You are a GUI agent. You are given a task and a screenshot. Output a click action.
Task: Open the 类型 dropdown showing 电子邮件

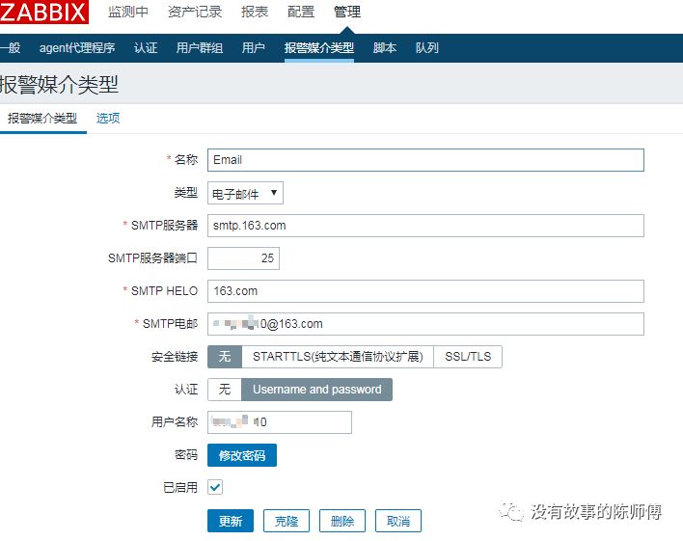245,193
